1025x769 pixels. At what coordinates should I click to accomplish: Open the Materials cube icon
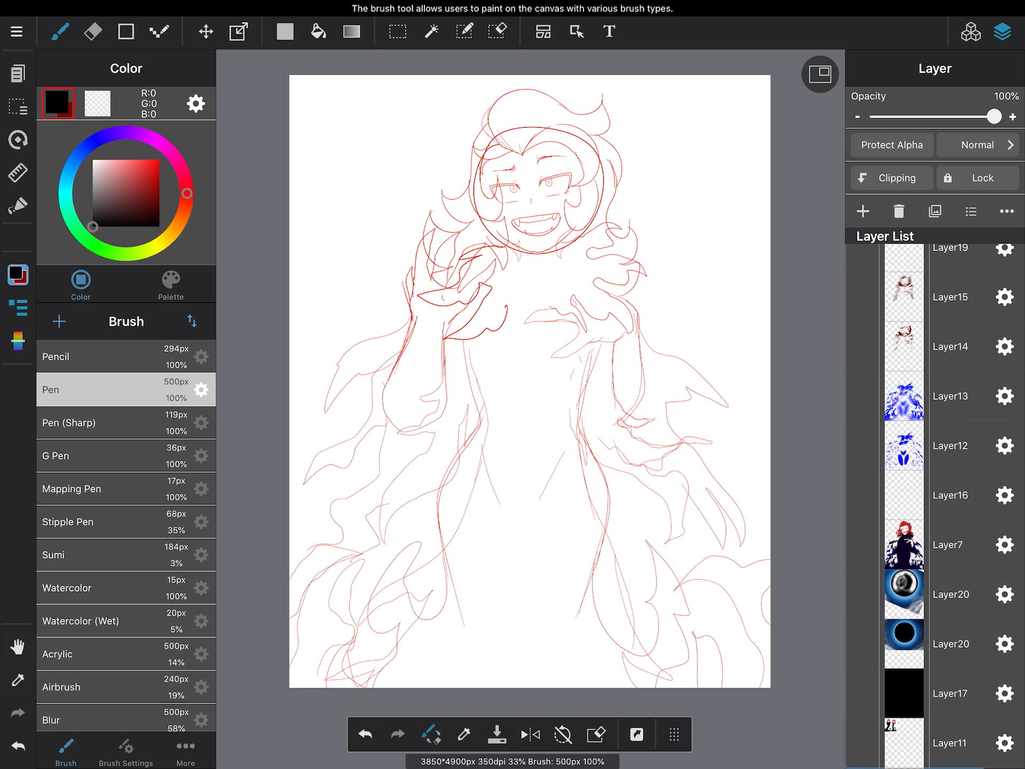(x=971, y=32)
